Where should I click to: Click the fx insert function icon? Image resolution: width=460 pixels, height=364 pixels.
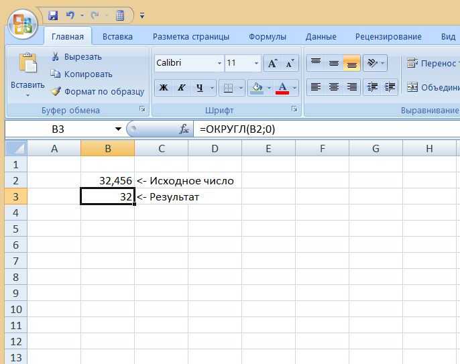click(184, 129)
